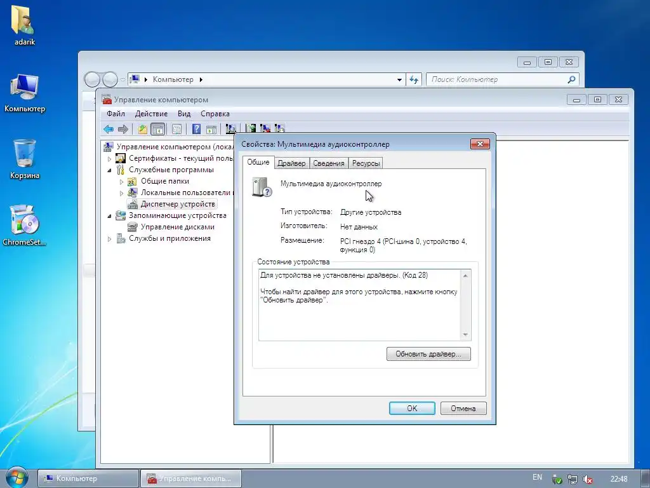Switch to the Драйвер tab
Screen dimensions: 650x488
[x=291, y=163]
